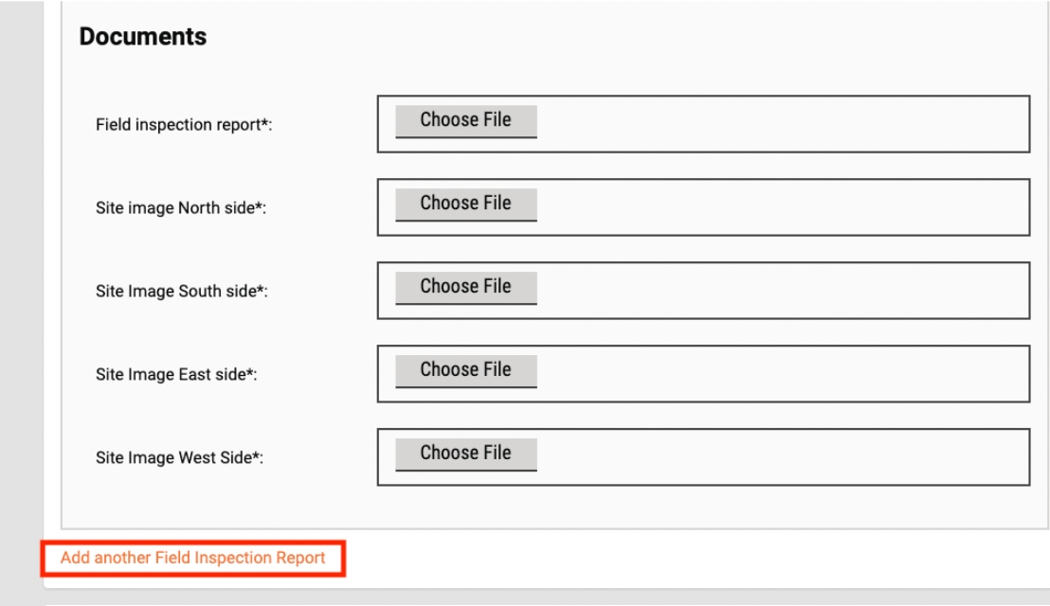Click the Site Image East side label
Screen dimensions: 1050x606
pos(176,375)
